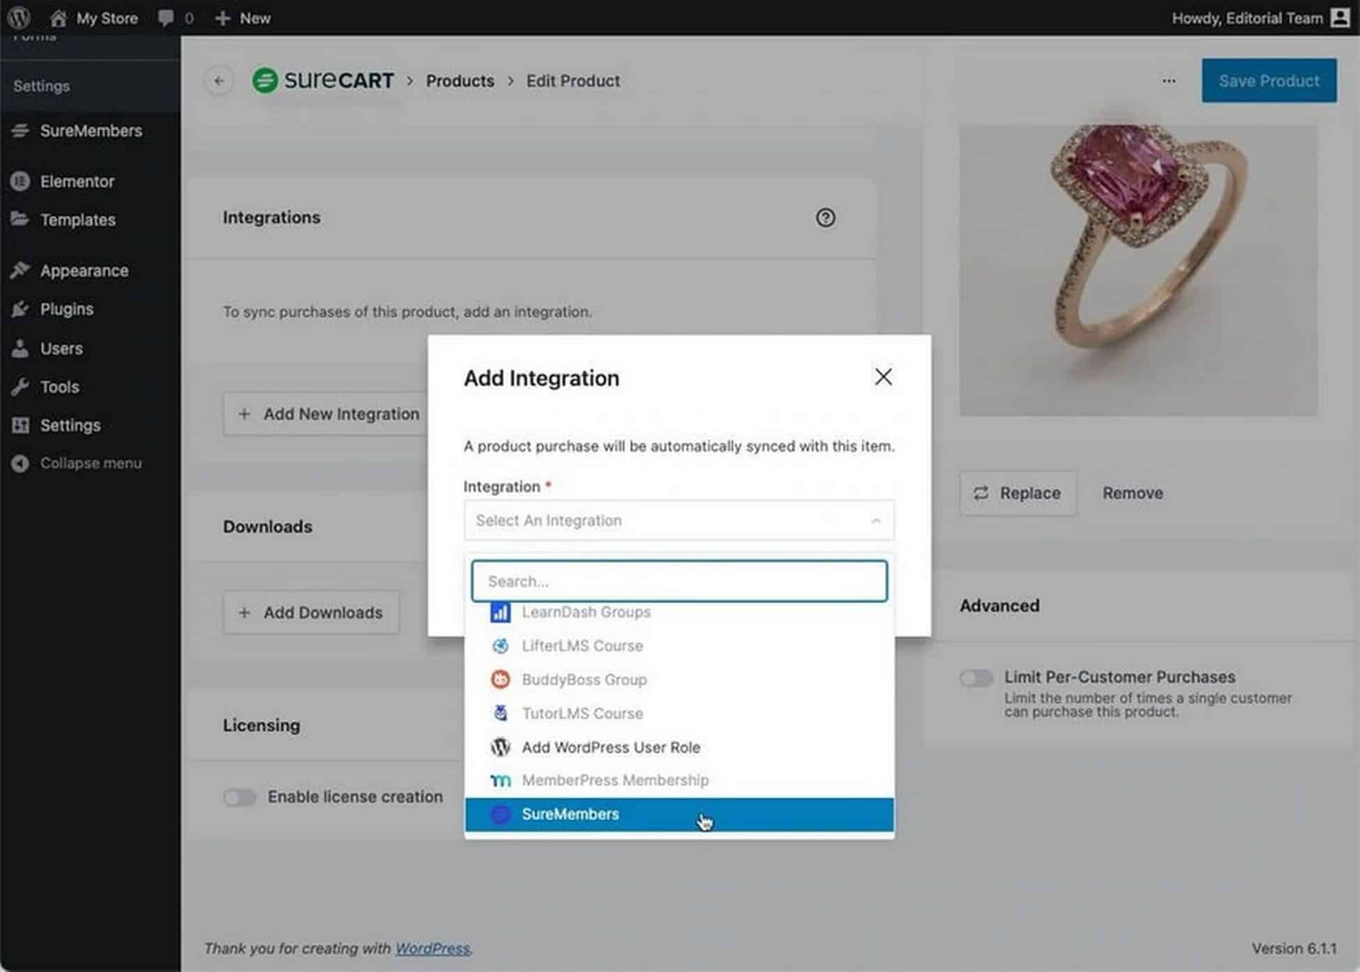
Task: Click the SureMembers sidebar icon
Action: [20, 130]
